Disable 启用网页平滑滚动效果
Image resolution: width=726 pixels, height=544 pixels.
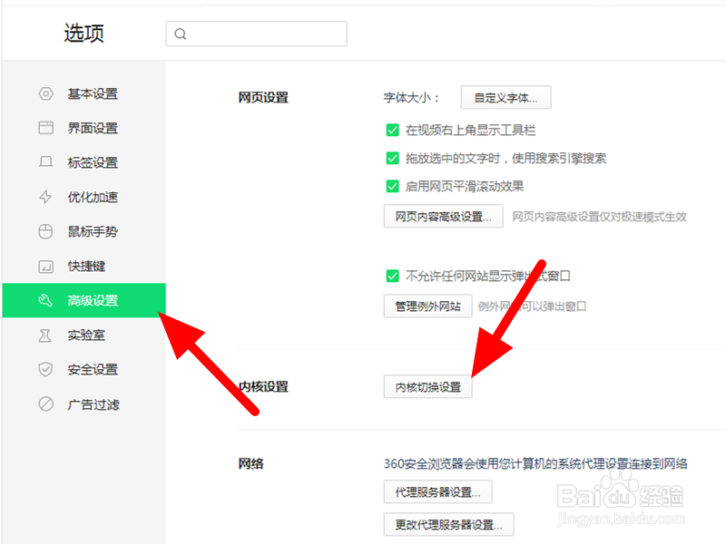pos(393,188)
